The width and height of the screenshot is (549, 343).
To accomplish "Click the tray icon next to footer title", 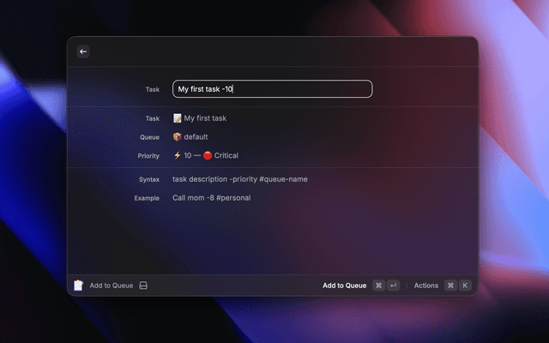I will tap(143, 286).
